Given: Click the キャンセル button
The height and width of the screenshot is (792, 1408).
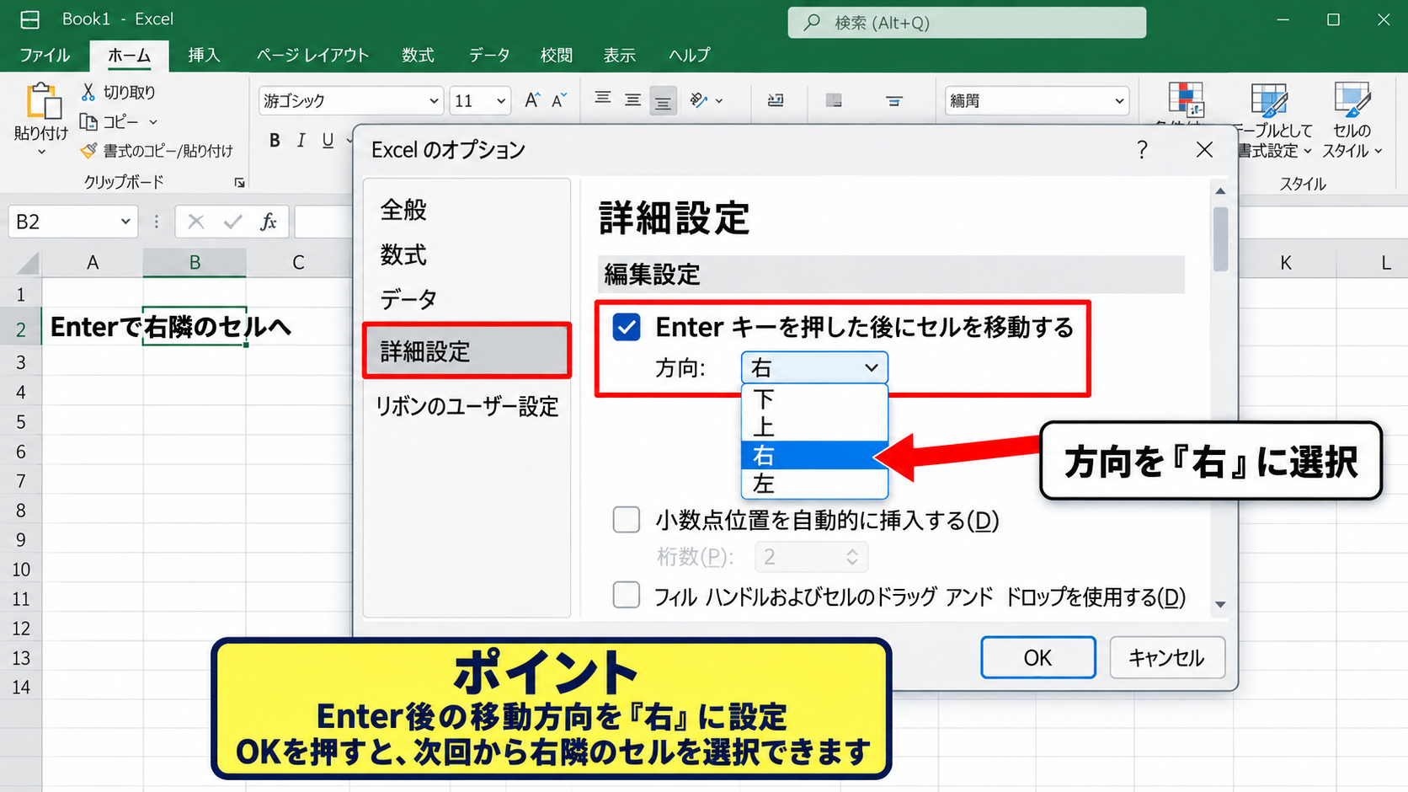Looking at the screenshot, I should pos(1166,657).
